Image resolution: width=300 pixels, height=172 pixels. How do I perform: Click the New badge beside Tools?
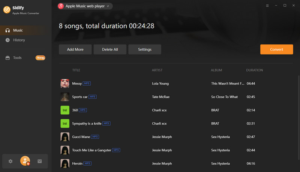40,58
